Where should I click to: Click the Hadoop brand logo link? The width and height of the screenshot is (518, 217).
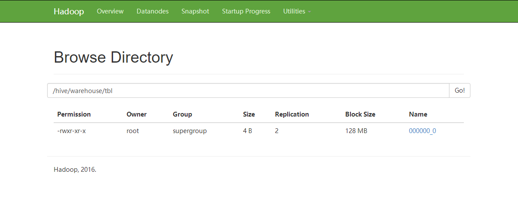pos(69,11)
